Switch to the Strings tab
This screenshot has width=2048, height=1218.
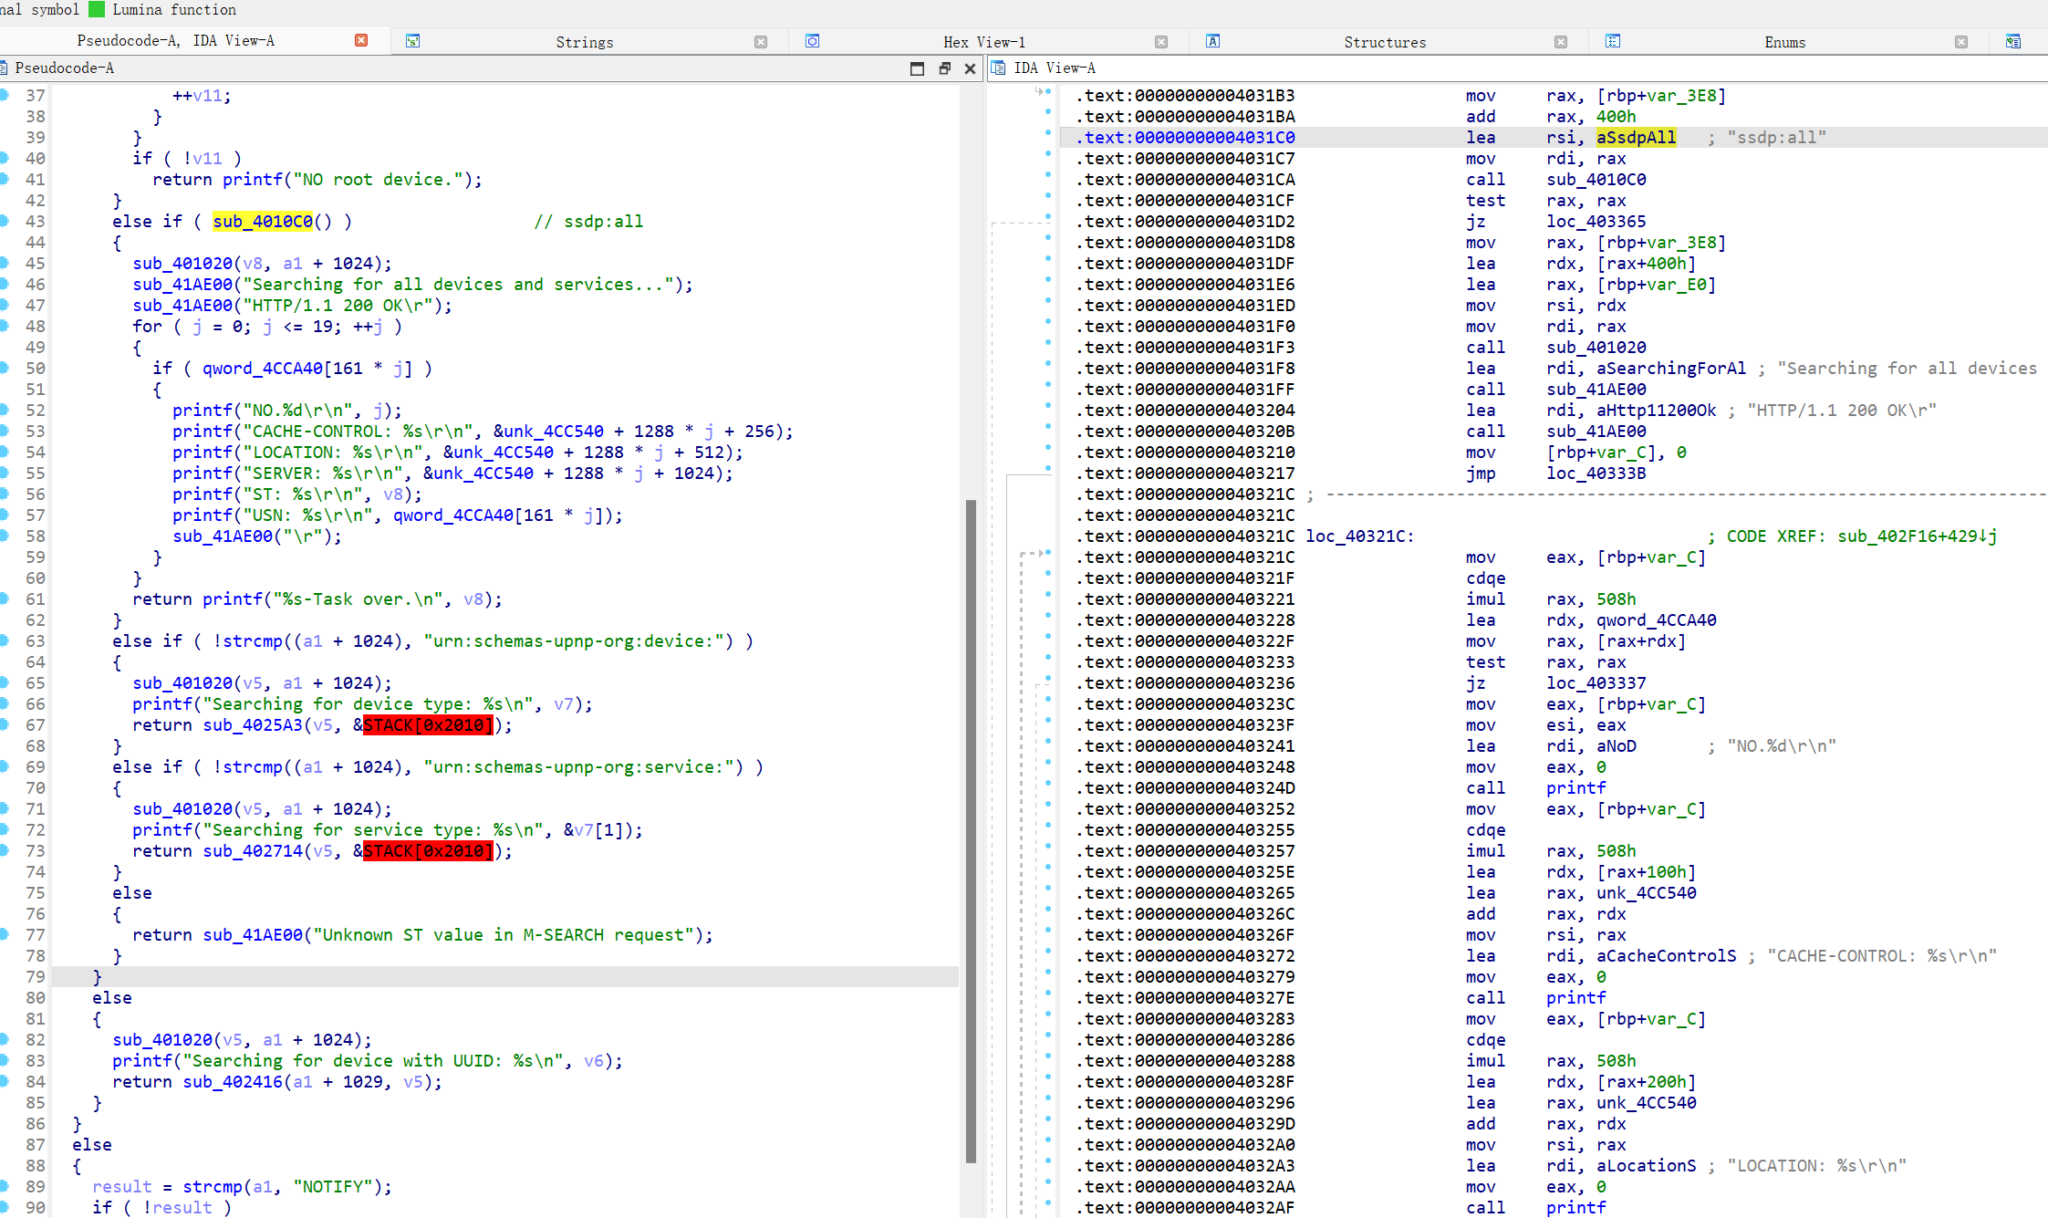coord(585,42)
